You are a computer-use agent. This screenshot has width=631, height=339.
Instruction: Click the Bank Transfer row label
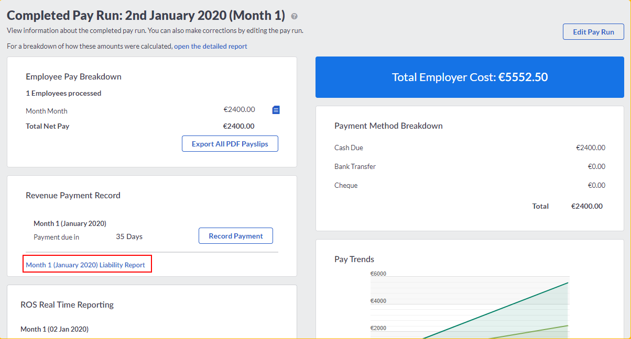point(355,166)
